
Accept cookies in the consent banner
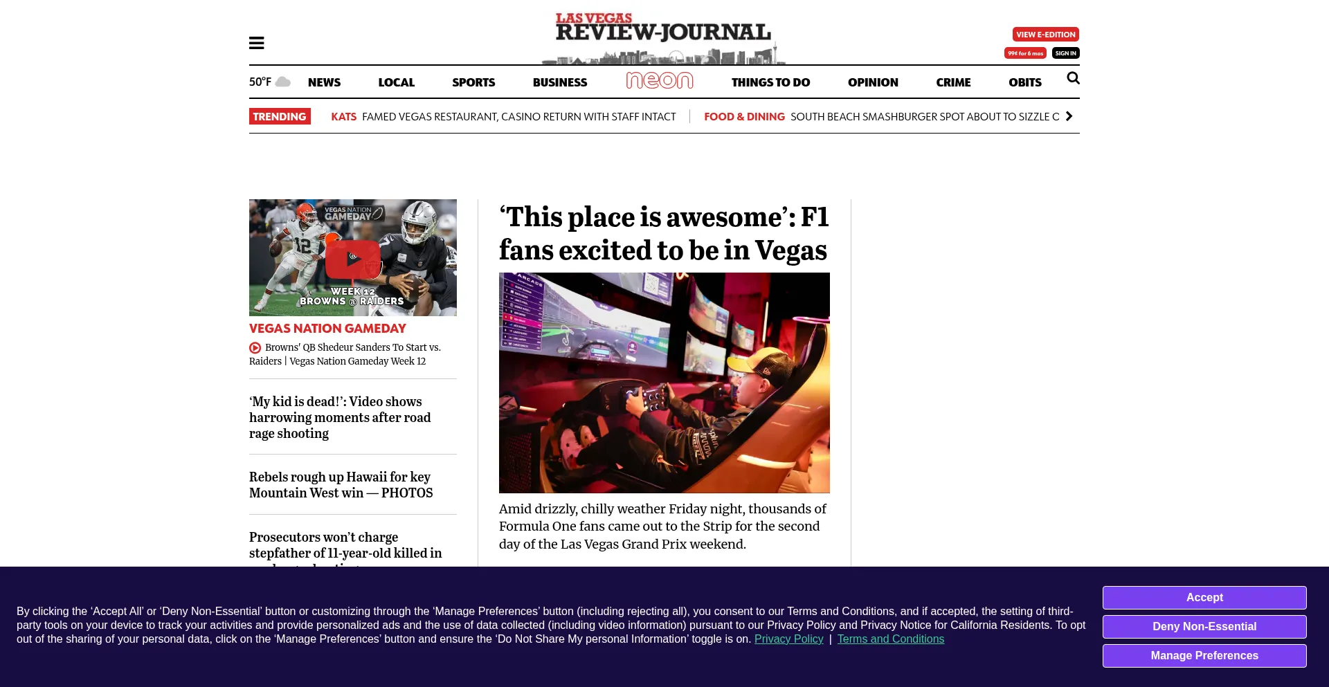(x=1204, y=598)
